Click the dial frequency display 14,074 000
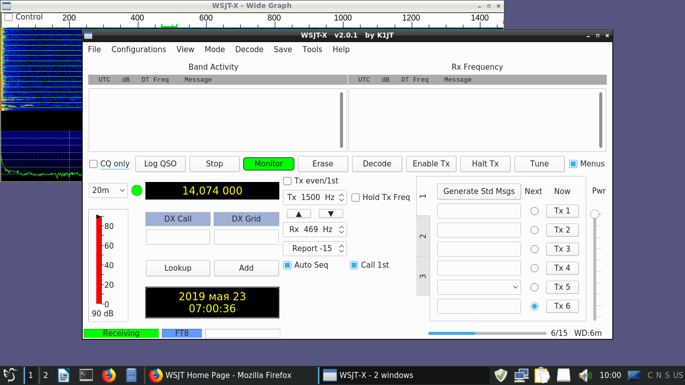The width and height of the screenshot is (685, 385). [x=212, y=191]
